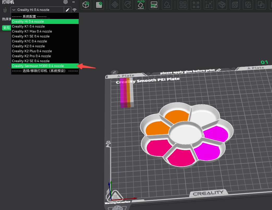This screenshot has width=272, height=210.
Task: Choose Creality K1 SE 0.4 nozzle
Action: point(45,36)
